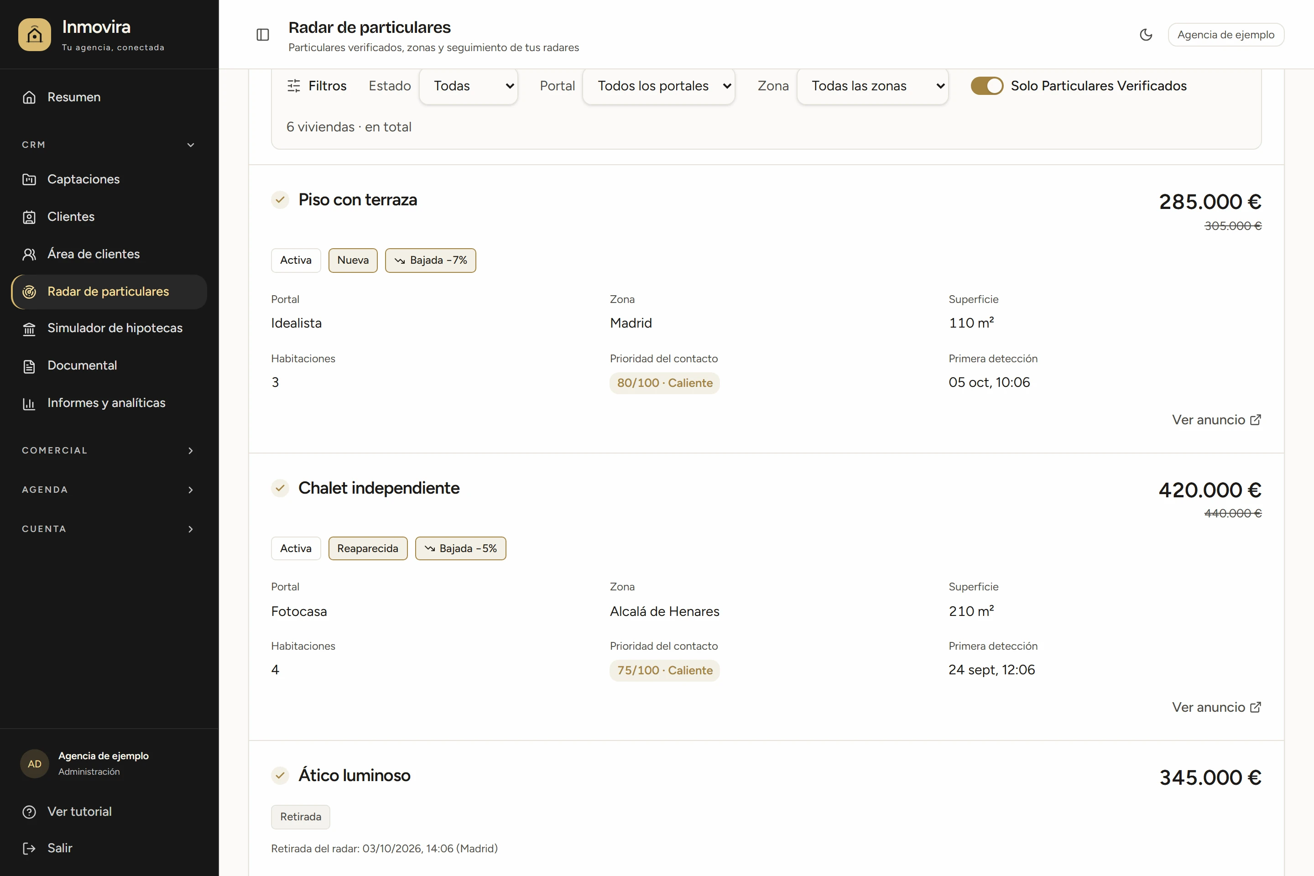Expand the CUENTA sidebar section

(109, 528)
